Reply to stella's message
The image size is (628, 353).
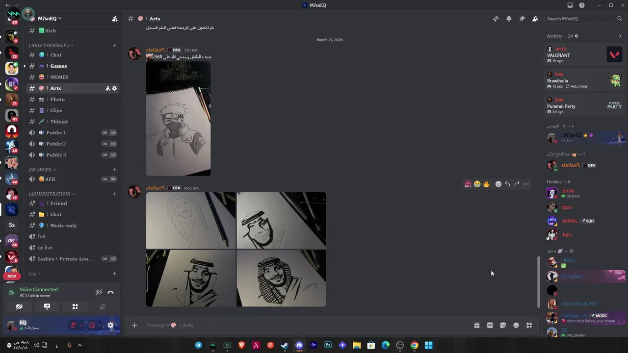(507, 184)
